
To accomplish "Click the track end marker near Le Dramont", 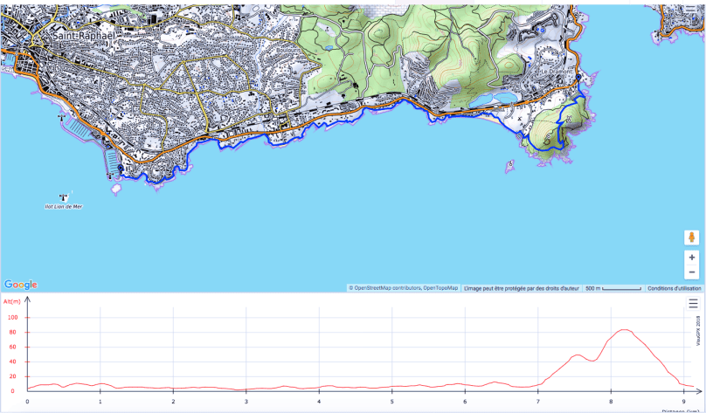I will 578,79.
